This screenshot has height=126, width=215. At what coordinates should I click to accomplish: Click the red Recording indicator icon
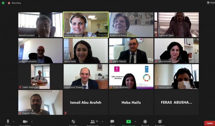point(9,3)
